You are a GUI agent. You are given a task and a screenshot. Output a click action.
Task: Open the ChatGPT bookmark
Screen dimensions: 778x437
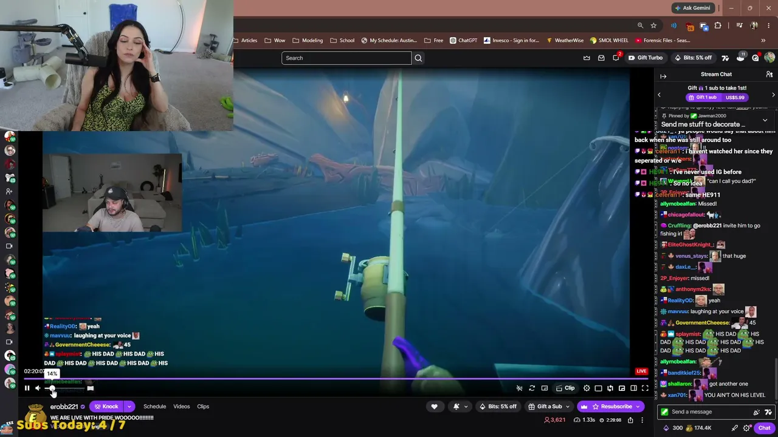[463, 41]
